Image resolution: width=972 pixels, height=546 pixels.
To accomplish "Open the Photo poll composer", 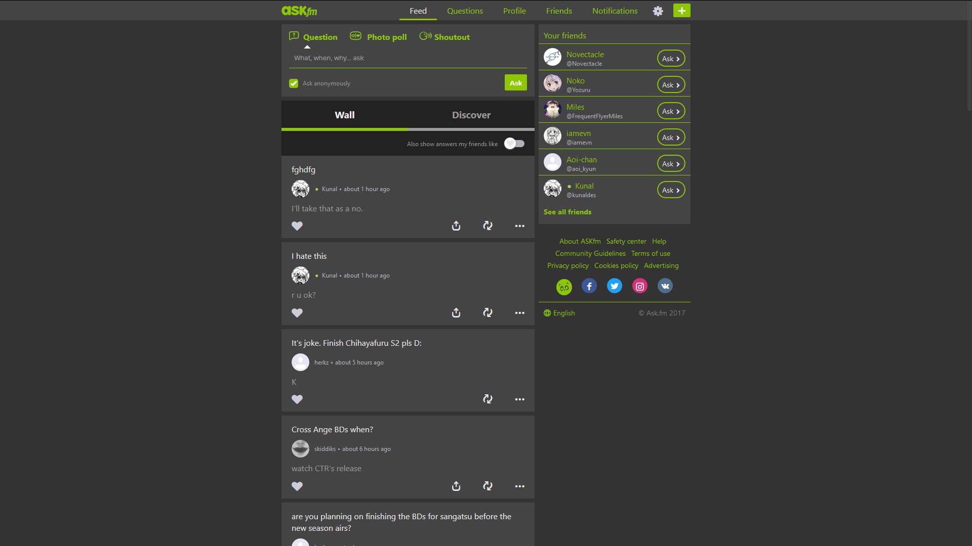I will pyautogui.click(x=378, y=36).
